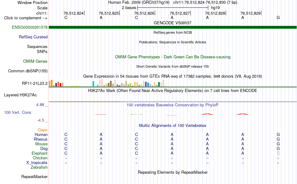Select the Mouse alignment row label
Image resolution: width=297 pixels, height=184 pixels.
pos(41,144)
